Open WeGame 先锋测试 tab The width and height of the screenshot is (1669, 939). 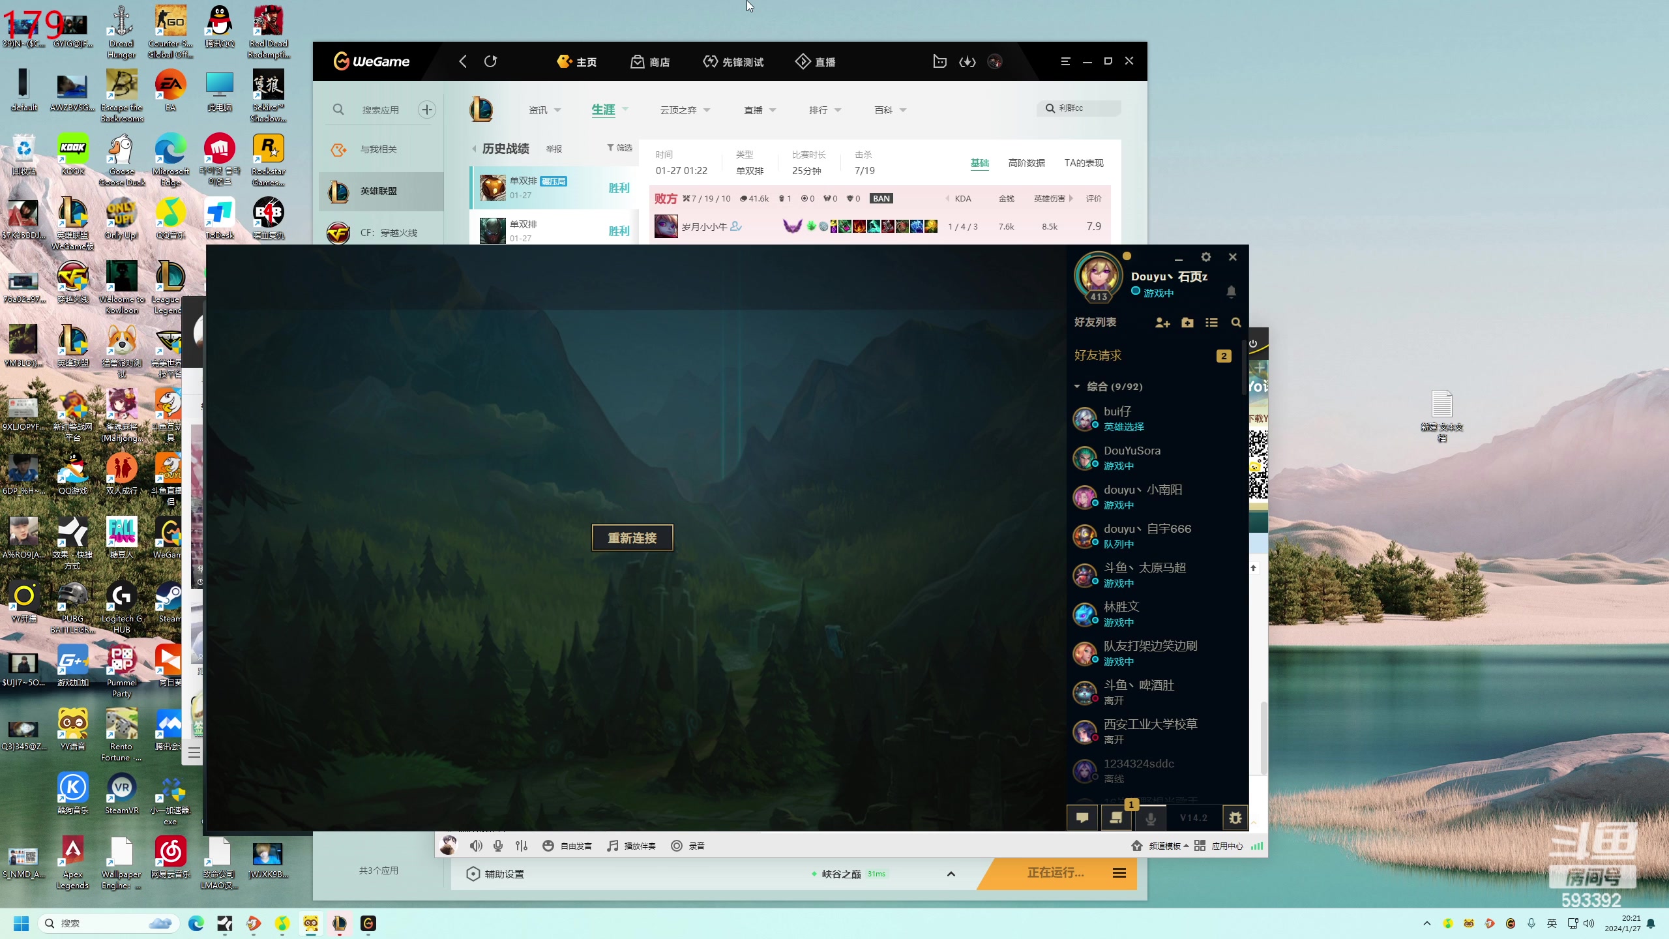point(733,62)
